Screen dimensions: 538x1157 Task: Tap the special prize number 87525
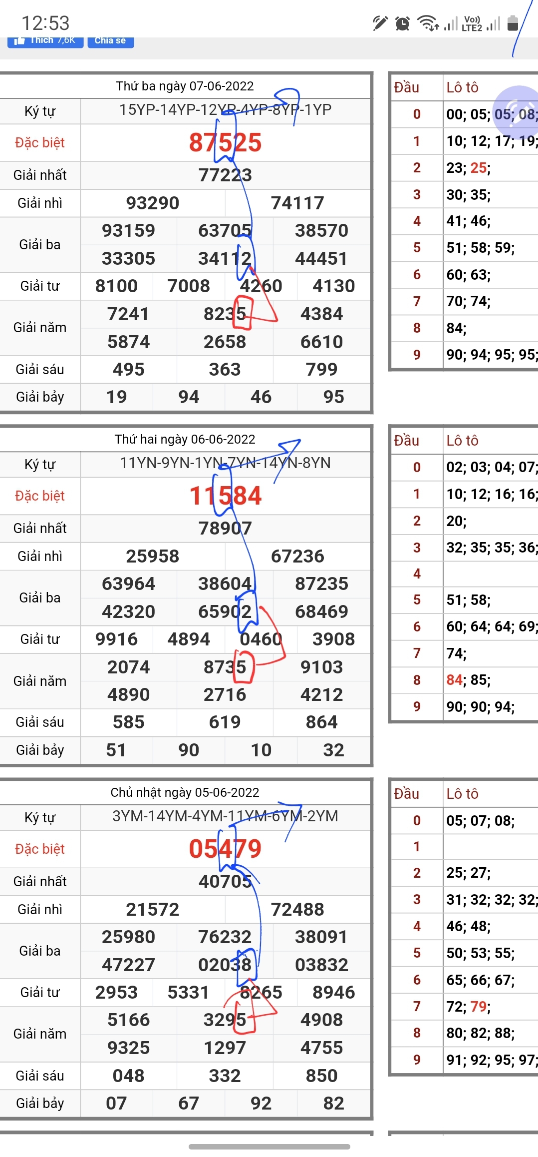225,142
